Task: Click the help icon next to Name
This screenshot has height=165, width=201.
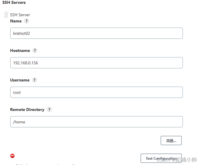Action: [x=27, y=21]
